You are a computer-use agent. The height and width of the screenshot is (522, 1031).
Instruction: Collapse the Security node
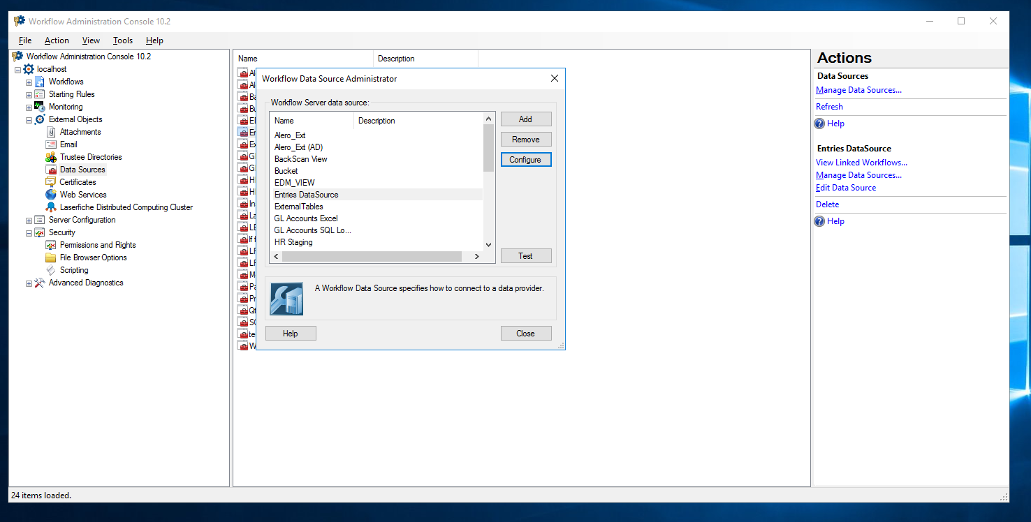(29, 233)
